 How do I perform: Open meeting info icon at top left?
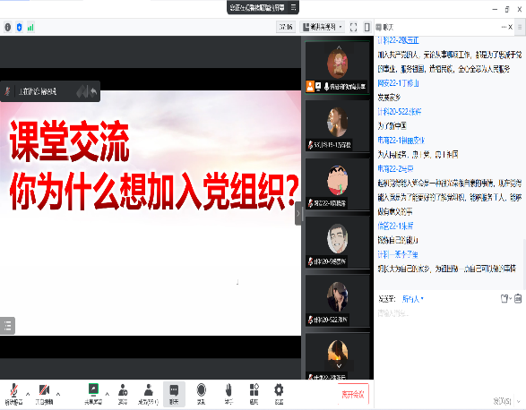click(8, 27)
